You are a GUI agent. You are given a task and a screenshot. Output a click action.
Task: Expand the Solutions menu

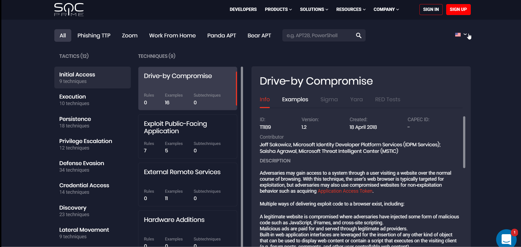[x=314, y=10]
